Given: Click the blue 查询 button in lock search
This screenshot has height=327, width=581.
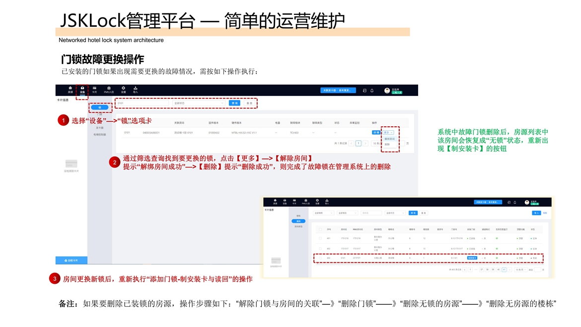Looking at the screenshot, I should click(234, 103).
